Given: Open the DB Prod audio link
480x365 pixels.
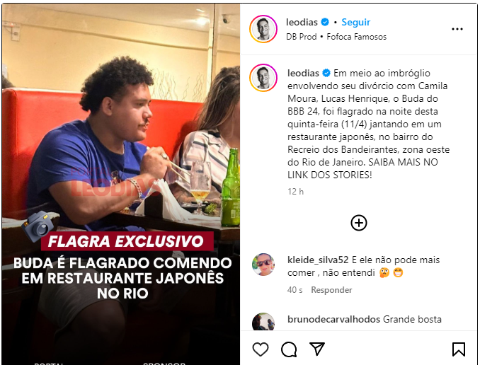Looking at the screenshot, I should [x=301, y=37].
